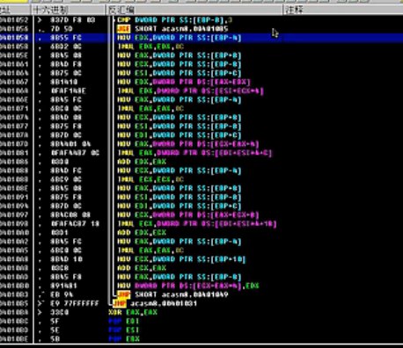
Task: Click hex bytes 0FAF4CB7 18
Action: 75,224
